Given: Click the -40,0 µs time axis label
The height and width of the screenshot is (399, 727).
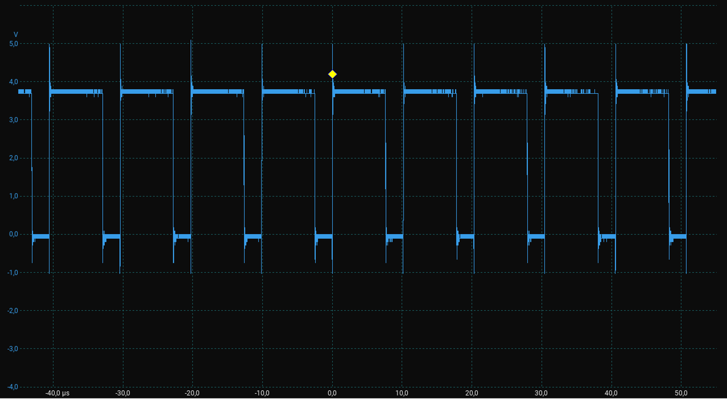Looking at the screenshot, I should tap(57, 393).
